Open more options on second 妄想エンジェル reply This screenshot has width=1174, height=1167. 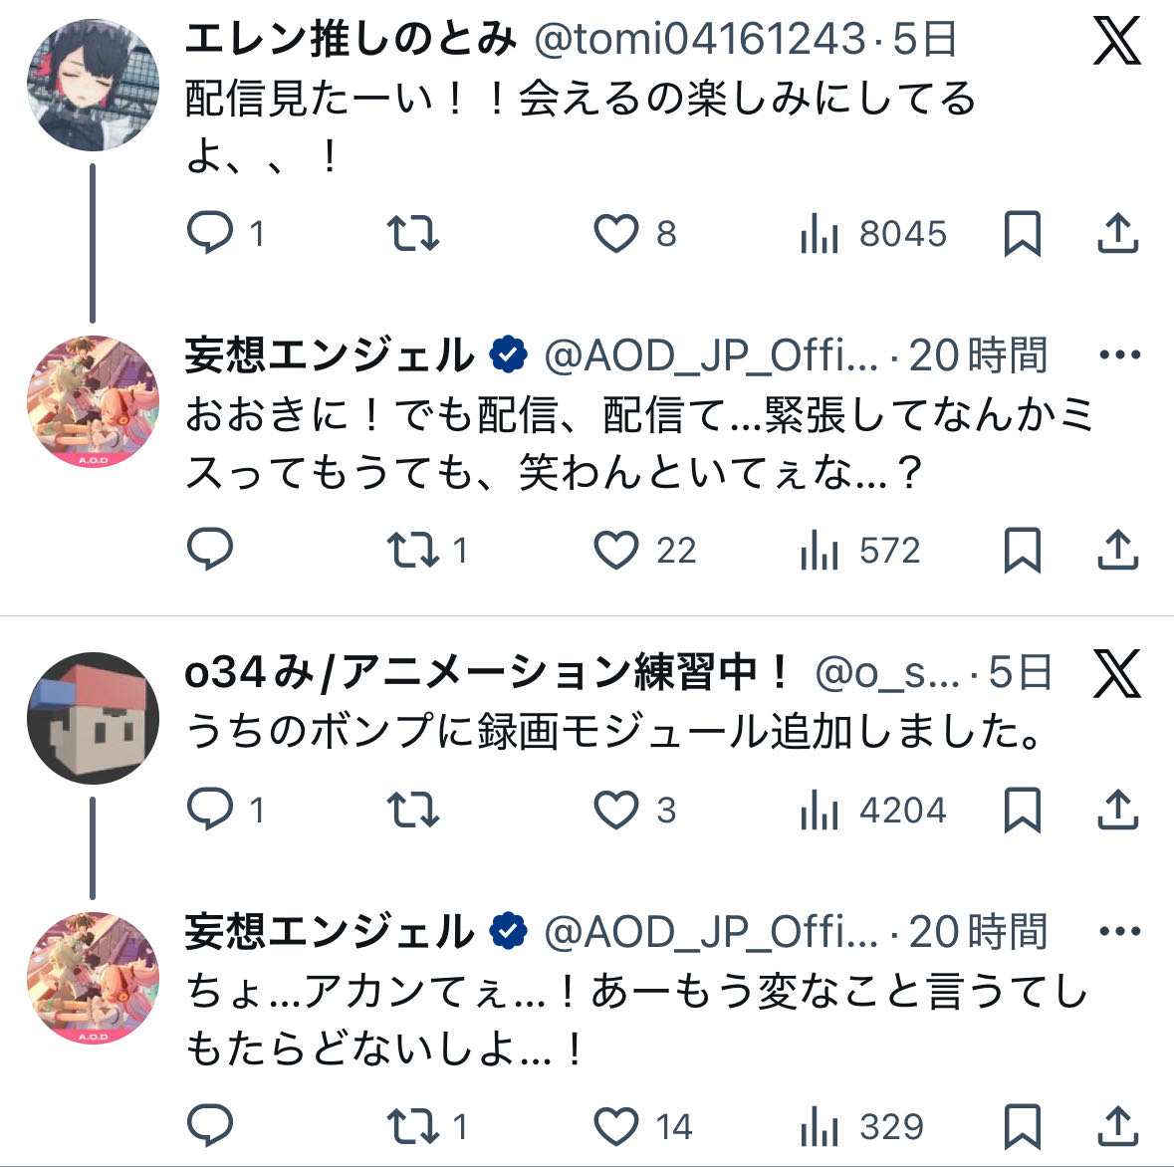point(1120,932)
